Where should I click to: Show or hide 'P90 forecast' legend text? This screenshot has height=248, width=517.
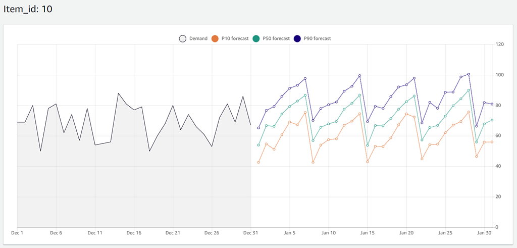pos(317,38)
